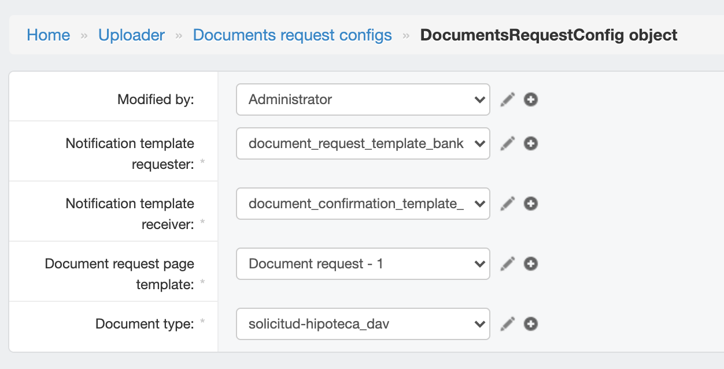Image resolution: width=724 pixels, height=369 pixels.
Task: Click the Document type field label
Action: pos(145,324)
